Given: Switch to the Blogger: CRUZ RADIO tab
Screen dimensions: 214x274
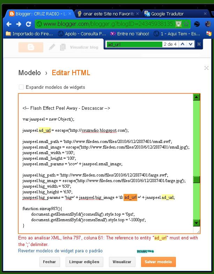Looking at the screenshot, I should [x=38, y=14].
